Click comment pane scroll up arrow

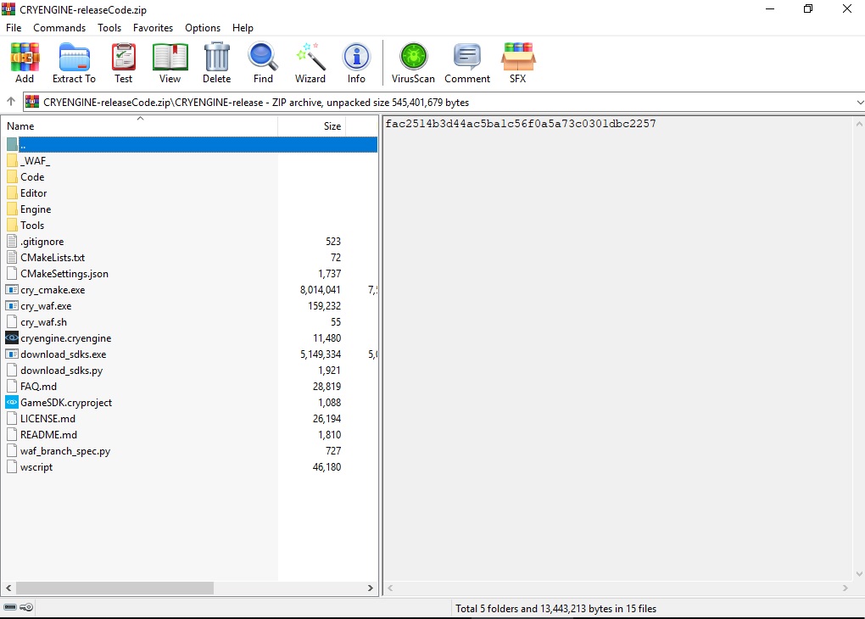(859, 124)
